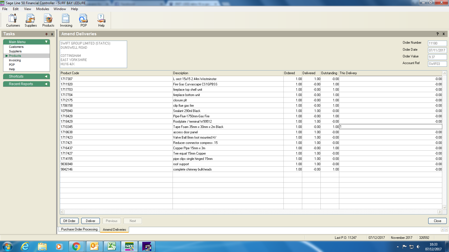Launch Google Chrome from the taskbar
This screenshot has height=252, width=449.
76,246
